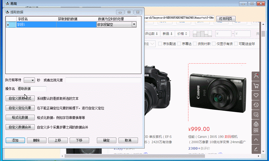Click the 删除 button
Screen dimensions: 269x161
coord(37,140)
